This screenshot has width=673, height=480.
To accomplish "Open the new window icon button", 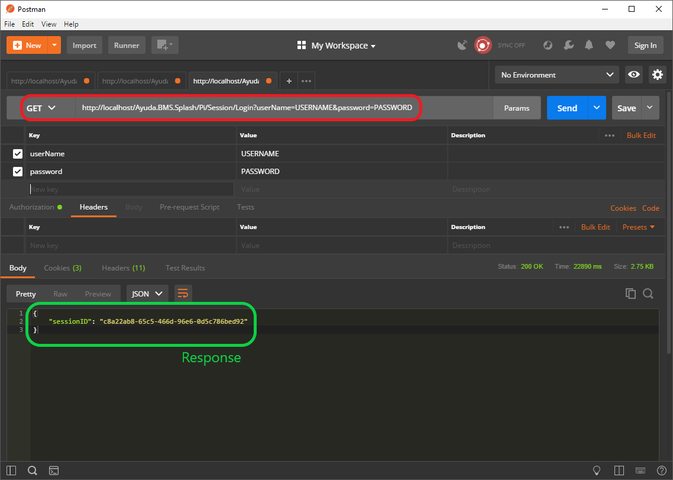I will [x=165, y=45].
